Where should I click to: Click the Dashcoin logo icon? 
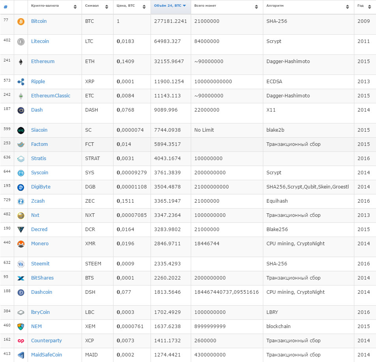(x=21, y=293)
